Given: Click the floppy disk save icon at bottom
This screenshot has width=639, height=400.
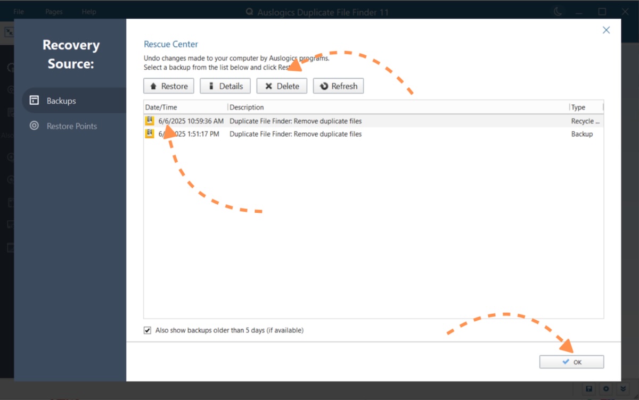Looking at the screenshot, I should [589, 389].
